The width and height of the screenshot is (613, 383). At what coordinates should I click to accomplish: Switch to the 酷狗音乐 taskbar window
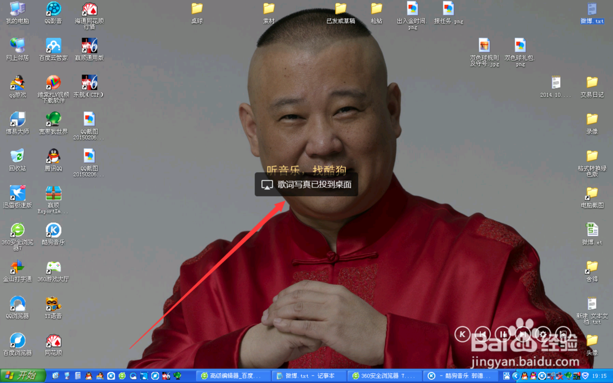(x=460, y=376)
